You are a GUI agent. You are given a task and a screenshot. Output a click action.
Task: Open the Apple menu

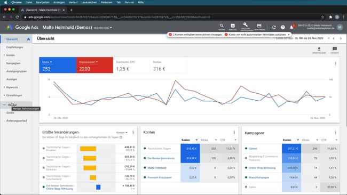coord(6,3)
